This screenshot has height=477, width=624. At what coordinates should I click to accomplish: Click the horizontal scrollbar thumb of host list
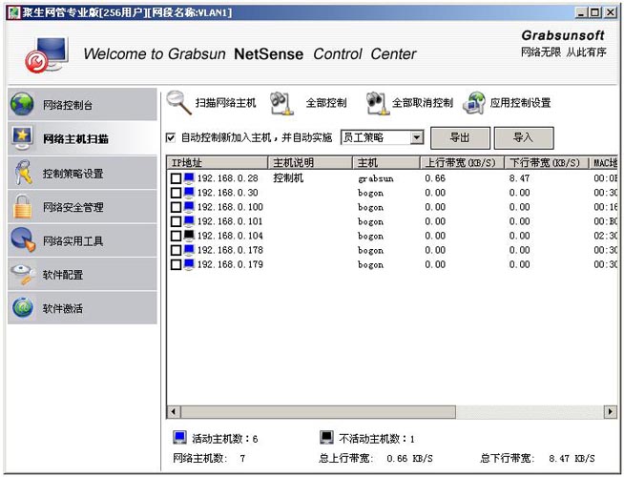tap(318, 411)
